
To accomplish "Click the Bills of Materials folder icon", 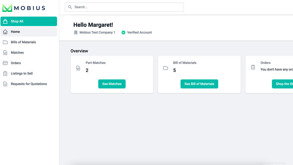I will 5,42.
